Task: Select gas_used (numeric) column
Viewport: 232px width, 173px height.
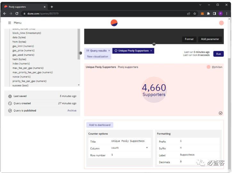Action: 23,55
